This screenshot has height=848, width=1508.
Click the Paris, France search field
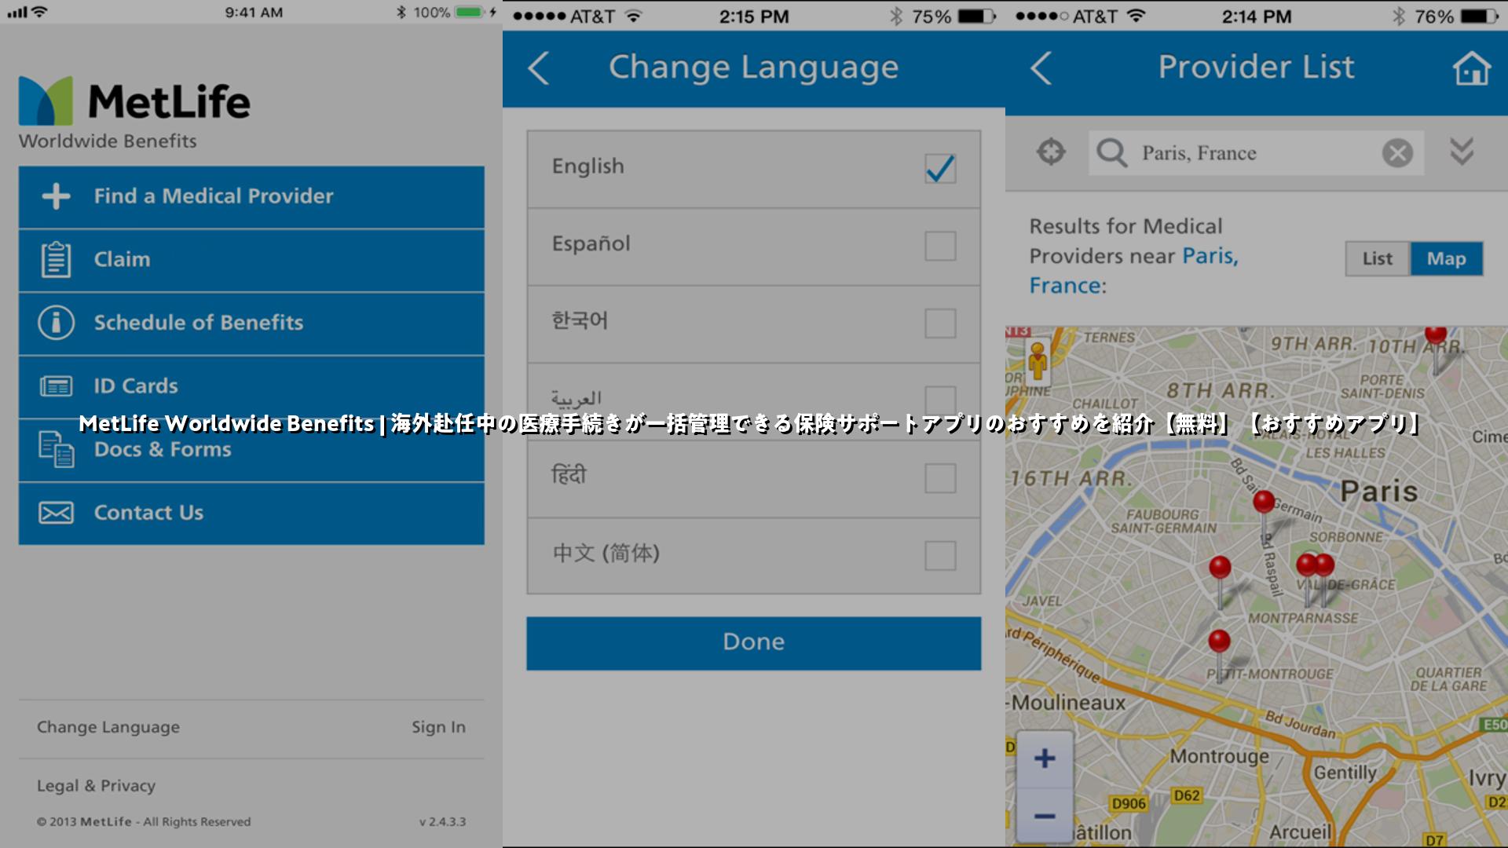tap(1256, 153)
